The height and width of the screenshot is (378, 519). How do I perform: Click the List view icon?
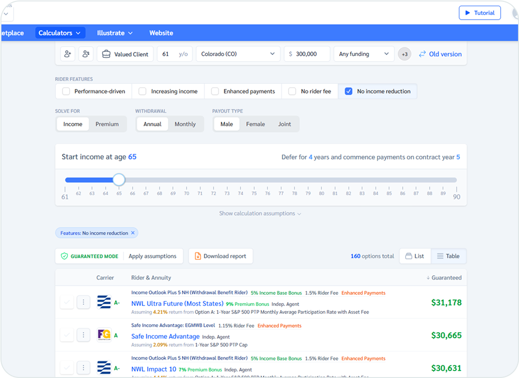409,256
